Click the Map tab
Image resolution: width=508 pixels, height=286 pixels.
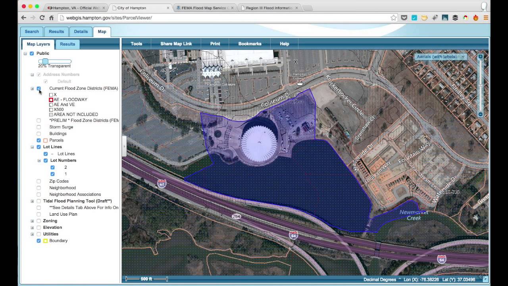pyautogui.click(x=102, y=32)
